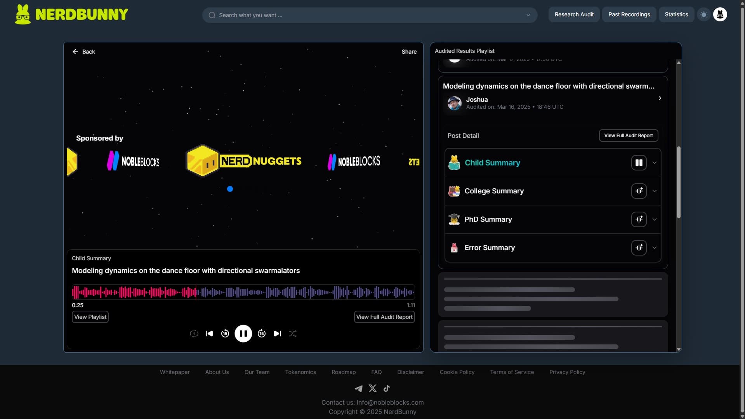The height and width of the screenshot is (419, 745).
Task: Pause the Child Summary audio
Action: [639, 163]
